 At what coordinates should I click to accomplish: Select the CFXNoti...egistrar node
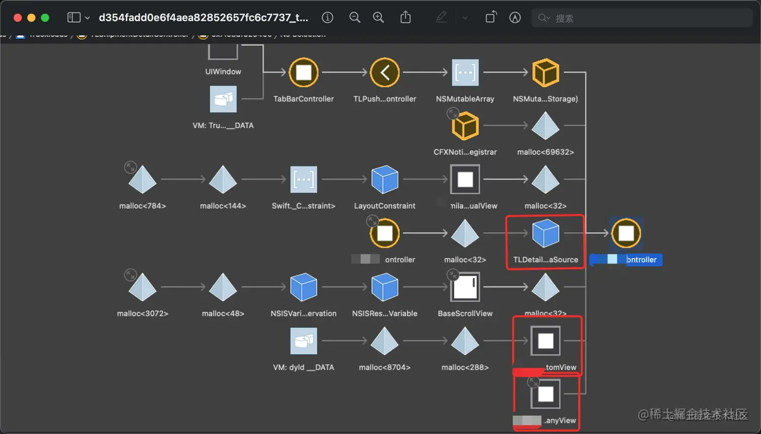465,126
